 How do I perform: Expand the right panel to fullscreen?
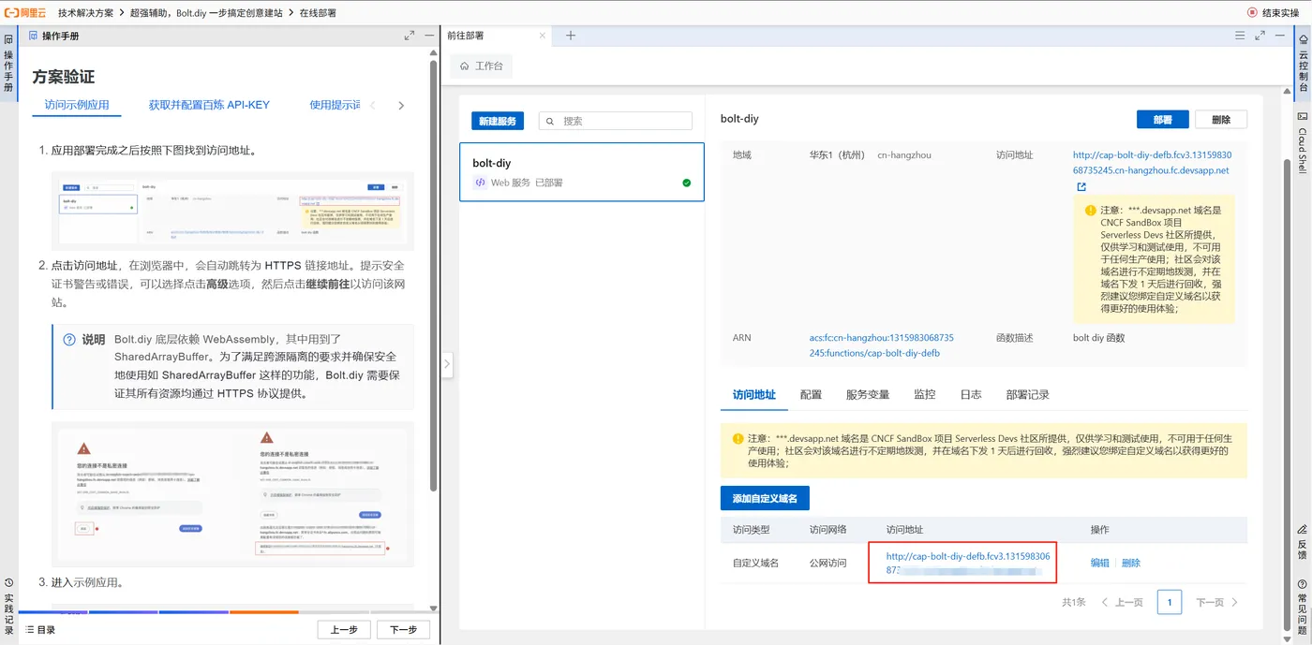click(1260, 36)
